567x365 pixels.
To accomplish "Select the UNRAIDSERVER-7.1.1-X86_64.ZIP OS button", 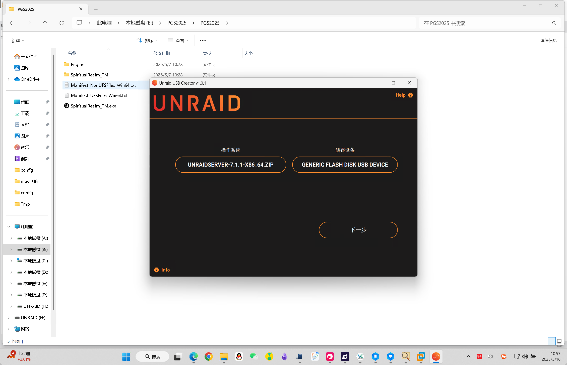I will pos(230,165).
